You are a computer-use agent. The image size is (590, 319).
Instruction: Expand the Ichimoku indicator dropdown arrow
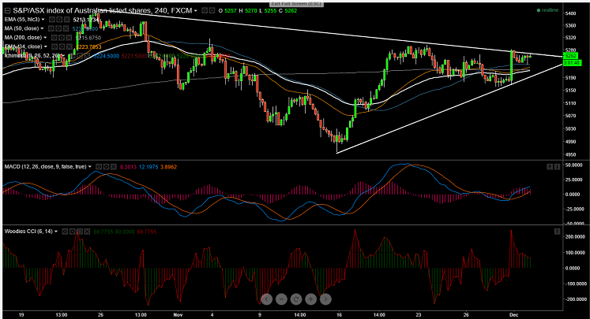tap(63, 56)
